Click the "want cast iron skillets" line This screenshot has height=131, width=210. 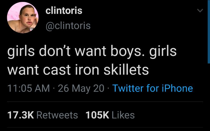[78, 70]
